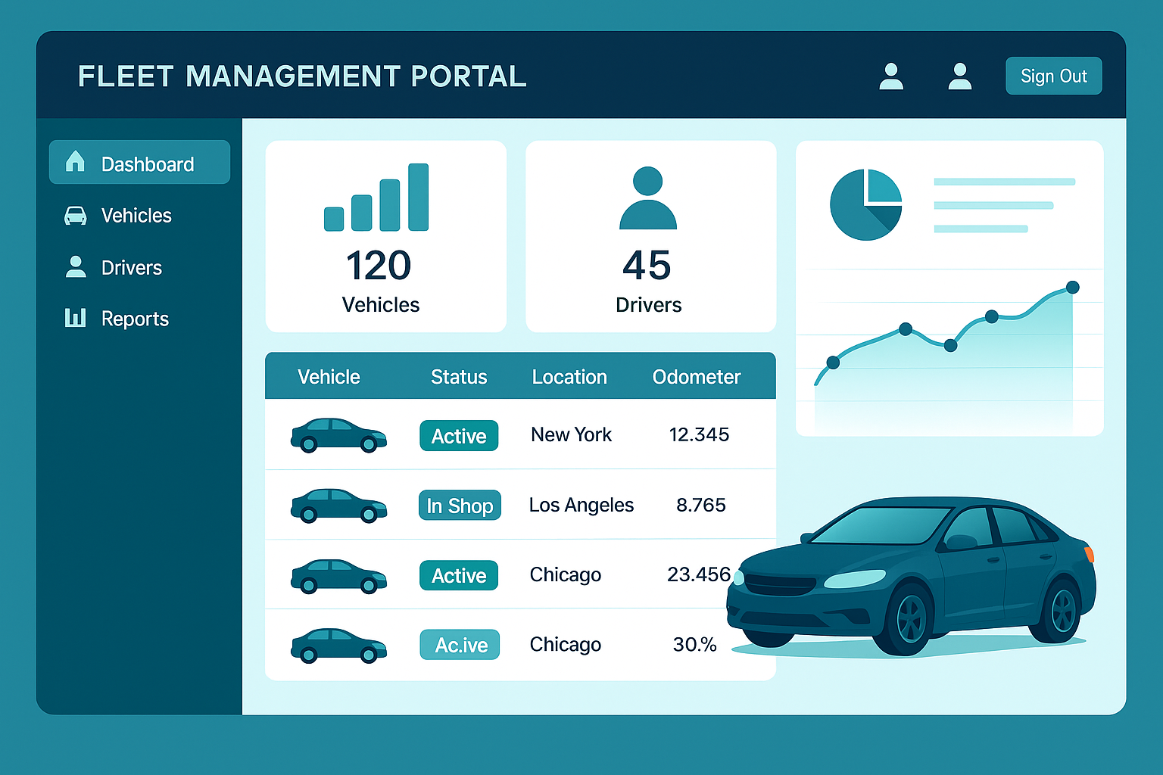
Task: Select the Dashboard home icon in sidebar
Action: coord(75,162)
